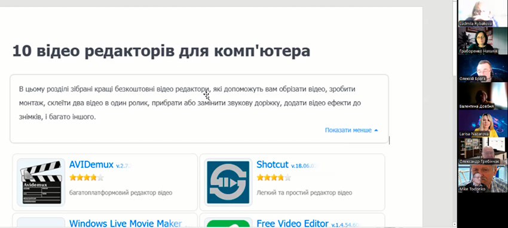Select Граборенко Наталія video tile
The image size is (508, 228).
(x=483, y=40)
